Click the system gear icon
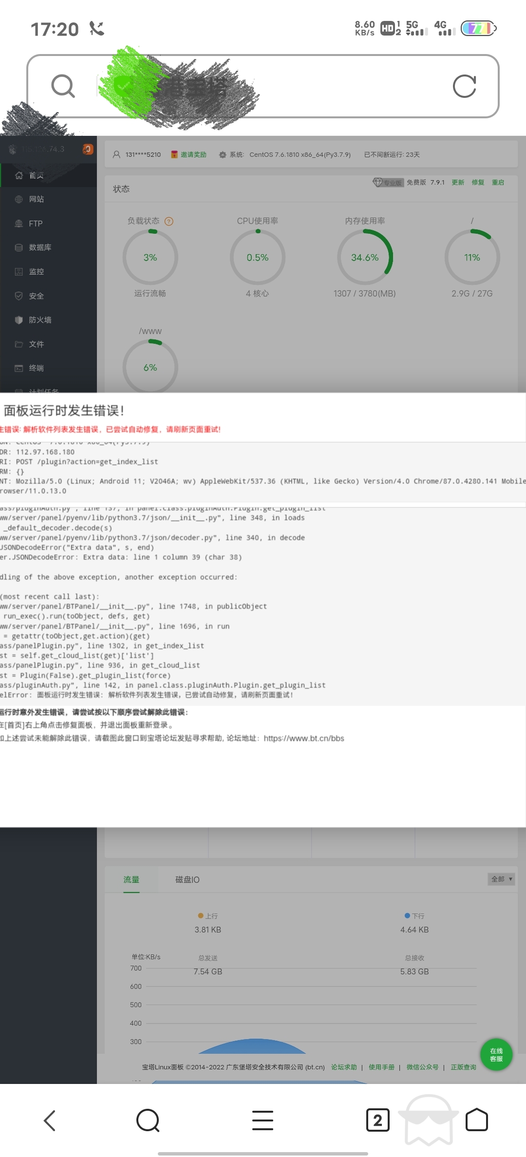The height and width of the screenshot is (1157, 526). (223, 154)
